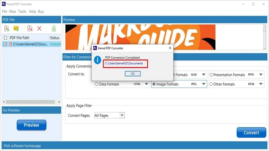Viewport: 269px width, 151px height.
Task: Open the EPUB other format dropdown
Action: (x=261, y=84)
